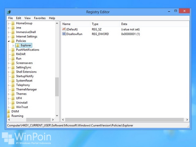The height and width of the screenshot is (147, 196).
Task: Open the Favorites menu
Action: tap(40, 18)
